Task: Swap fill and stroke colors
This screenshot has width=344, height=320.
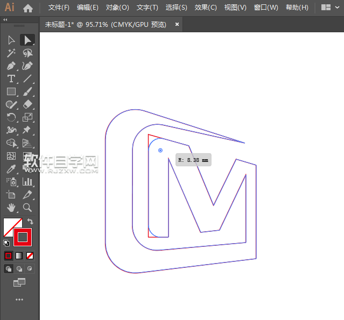Action: click(x=31, y=222)
